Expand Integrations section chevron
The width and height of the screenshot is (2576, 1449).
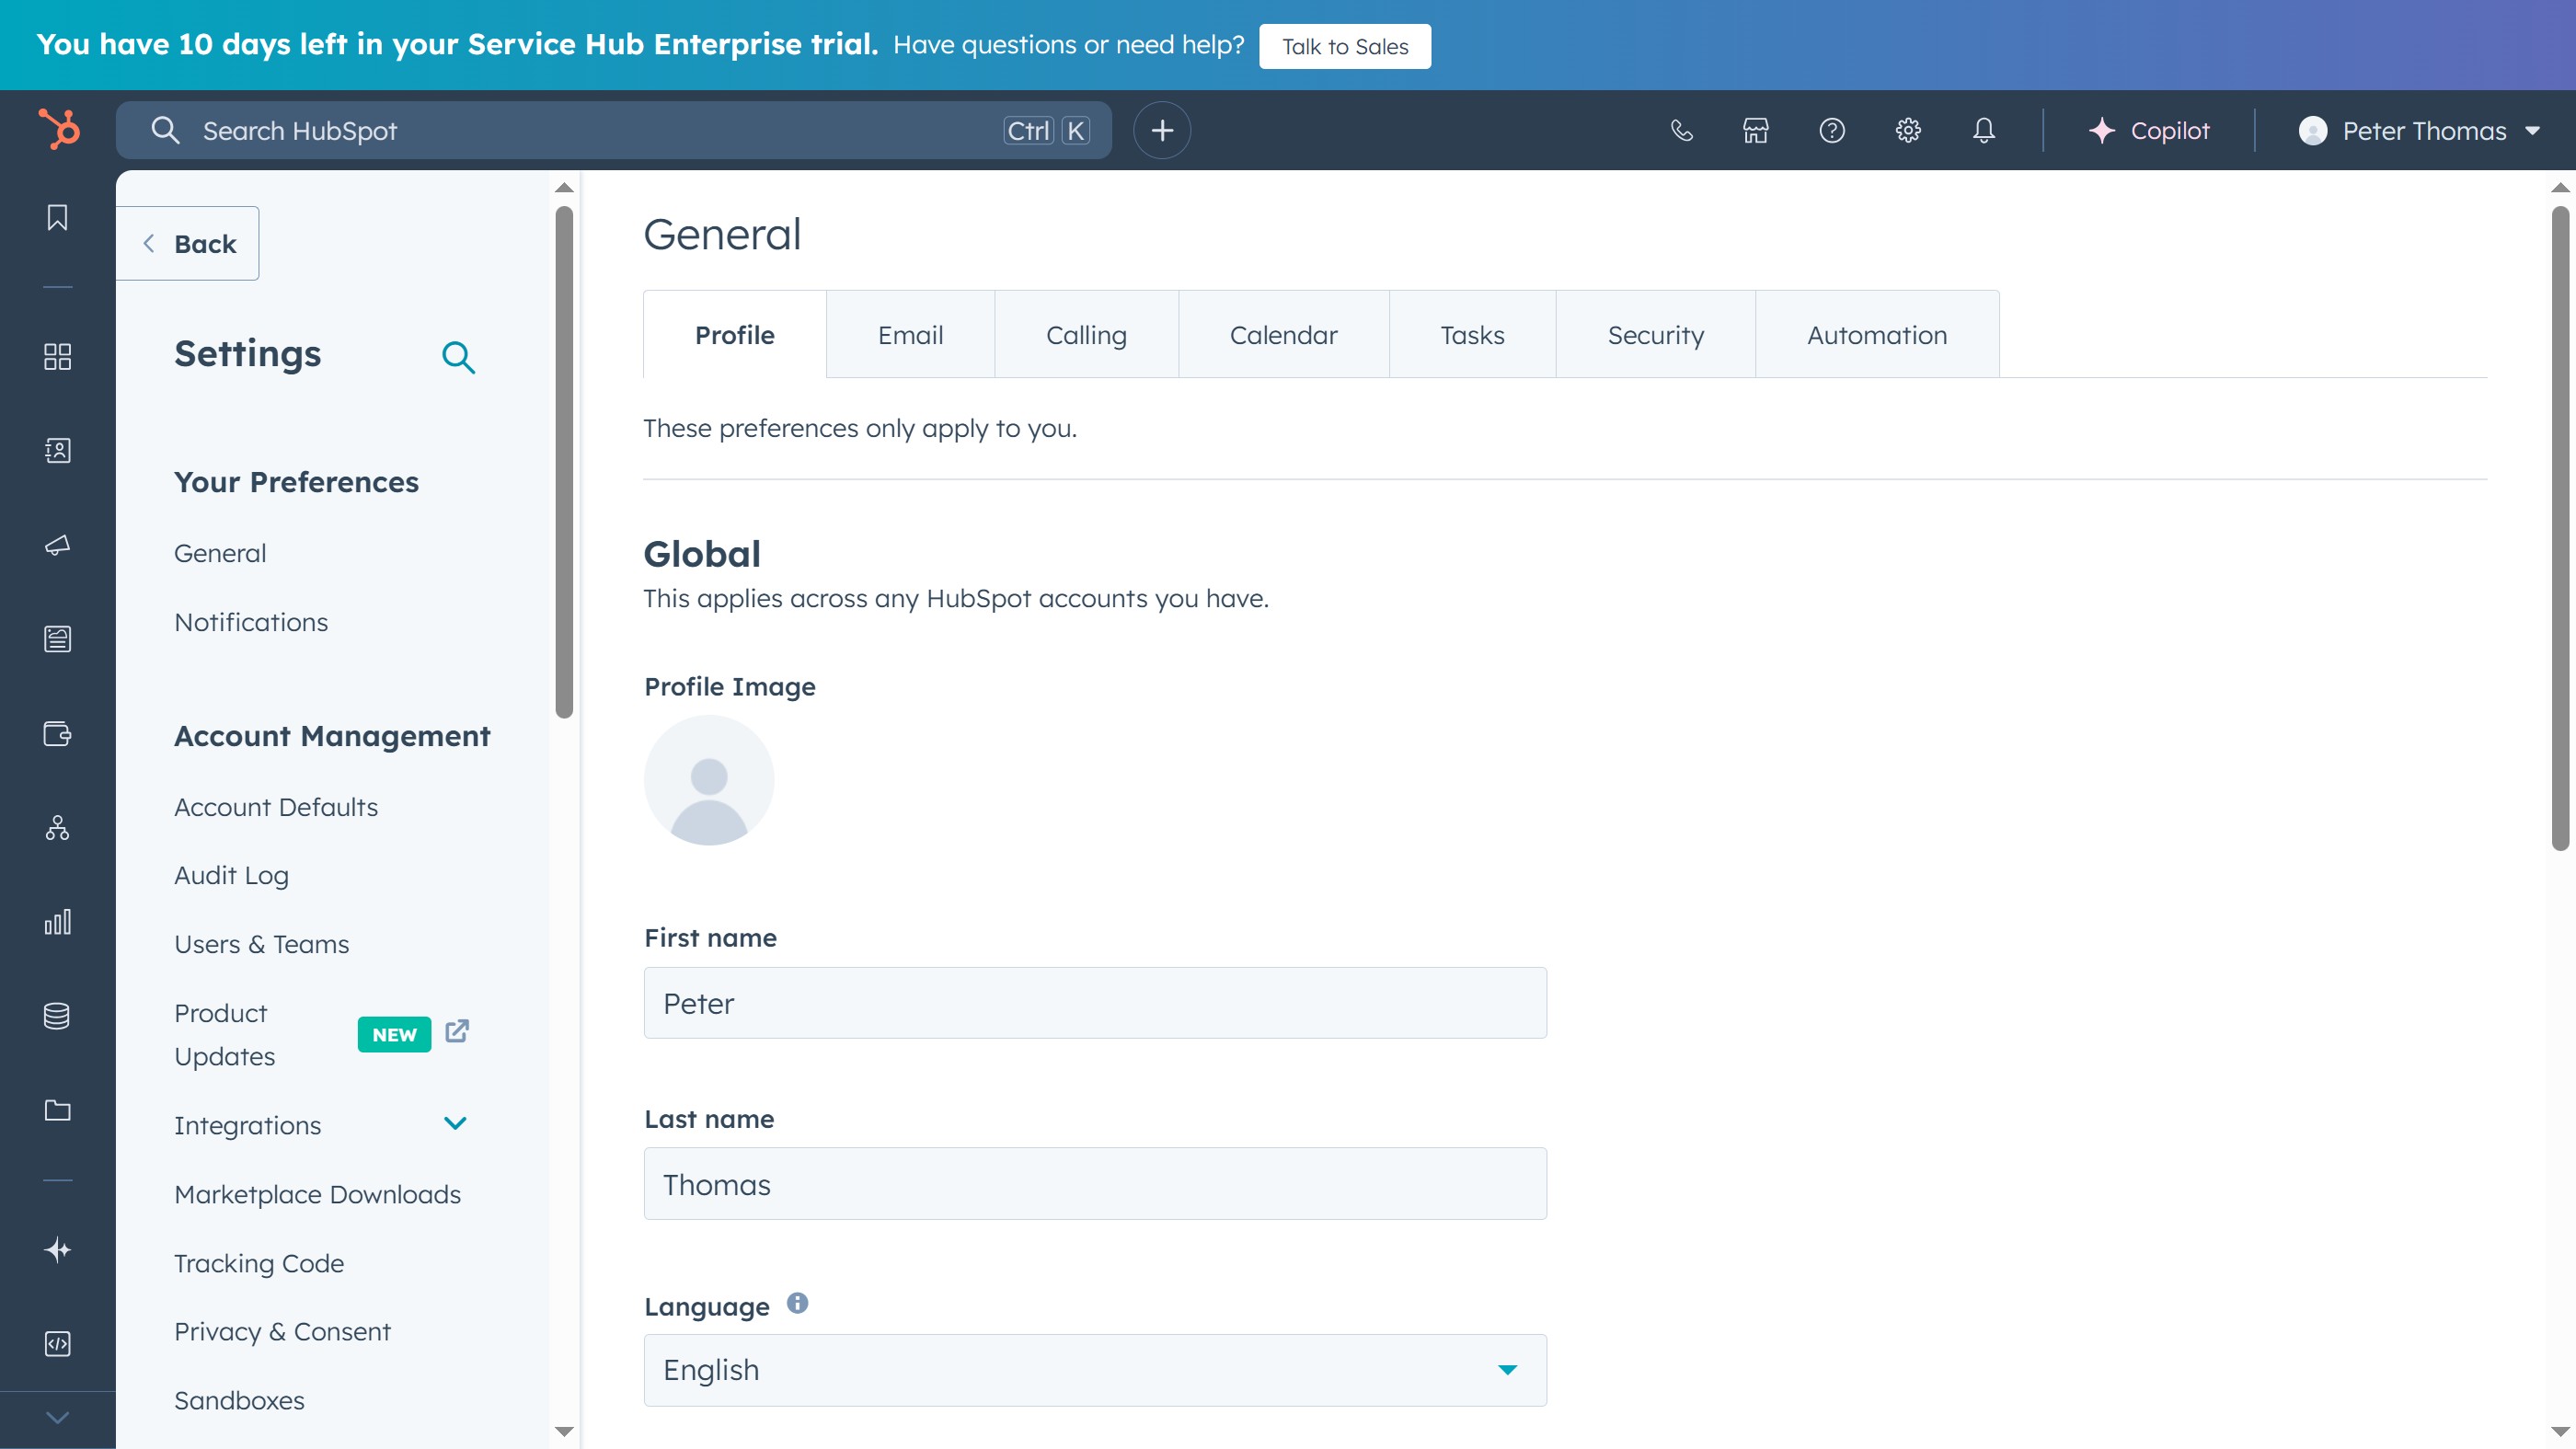(455, 1124)
